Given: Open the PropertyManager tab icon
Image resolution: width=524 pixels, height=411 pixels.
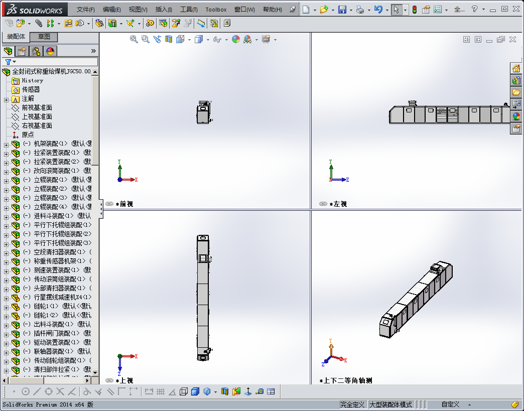Looking at the screenshot, I should tap(22, 51).
